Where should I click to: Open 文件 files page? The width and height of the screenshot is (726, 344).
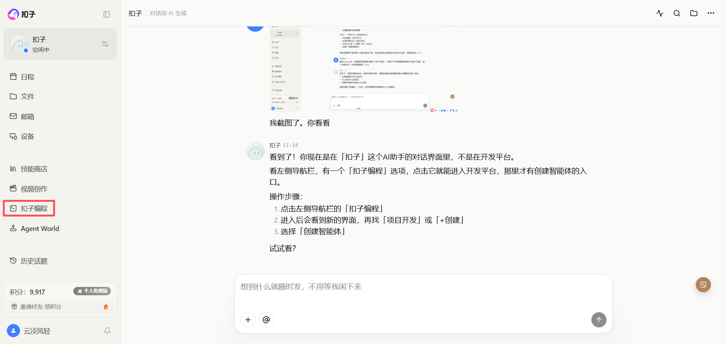point(60,96)
